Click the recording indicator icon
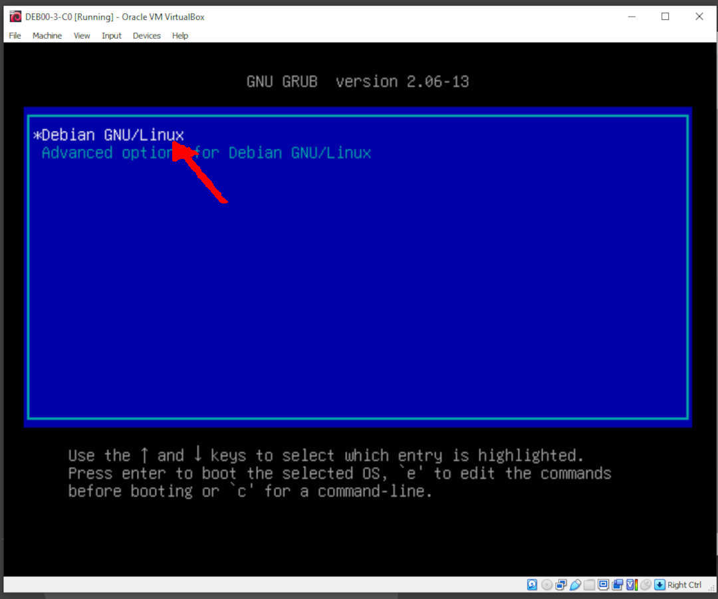The image size is (718, 599). tap(618, 585)
